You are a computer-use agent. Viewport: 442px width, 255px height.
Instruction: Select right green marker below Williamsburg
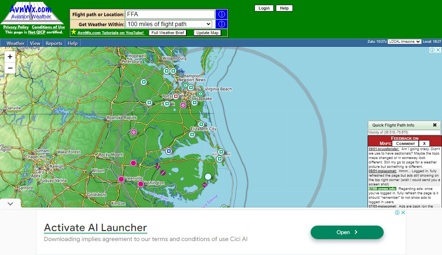(173, 71)
